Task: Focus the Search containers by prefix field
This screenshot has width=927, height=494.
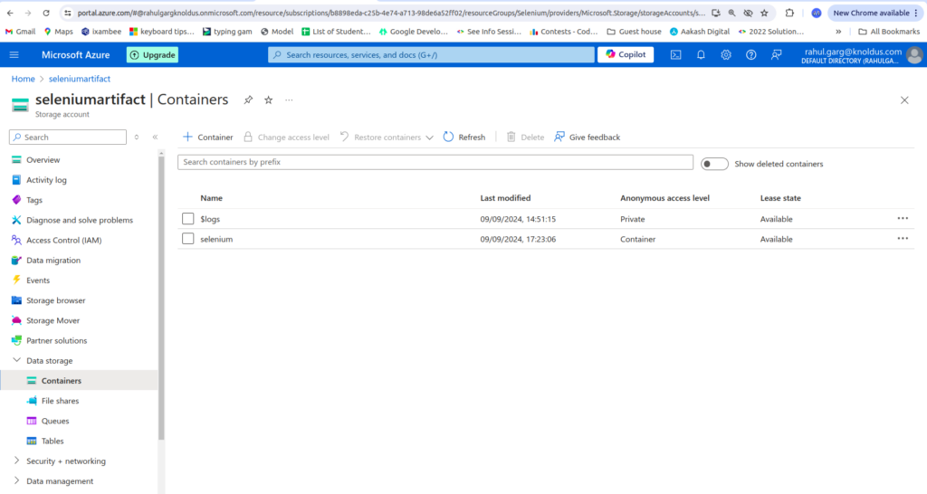Action: pyautogui.click(x=435, y=162)
